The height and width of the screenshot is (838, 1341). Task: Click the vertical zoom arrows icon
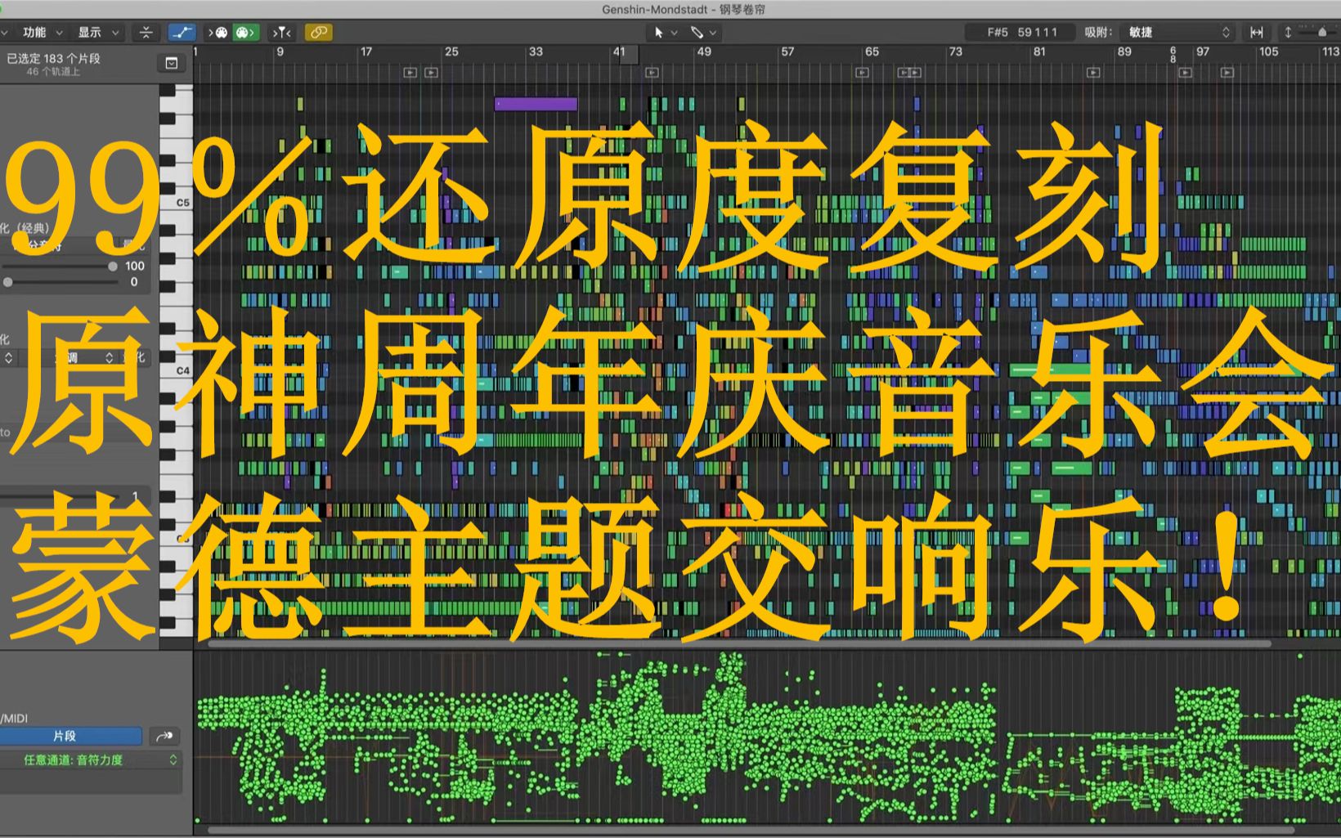click(1288, 33)
